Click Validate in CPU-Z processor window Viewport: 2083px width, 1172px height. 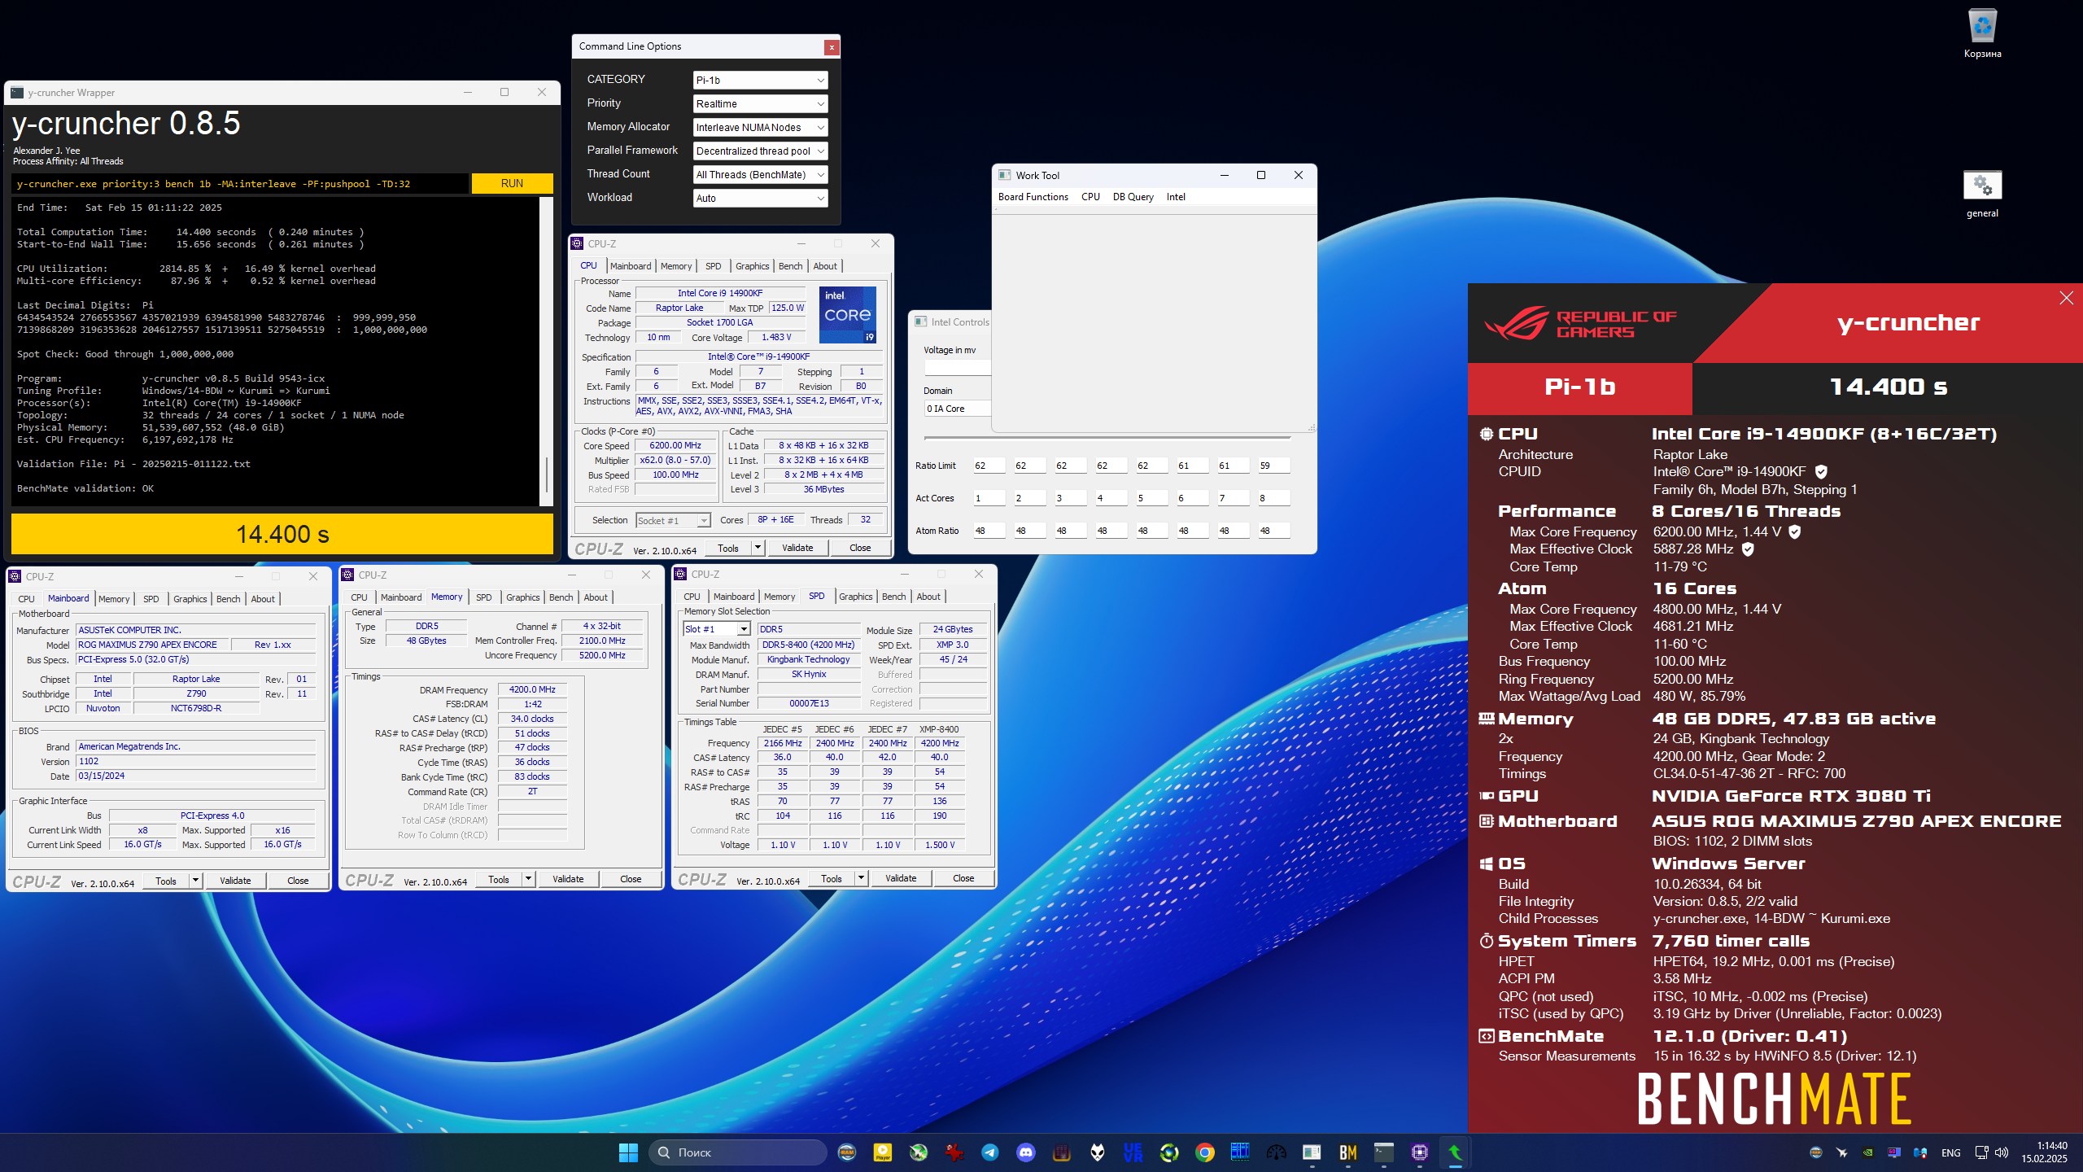point(797,548)
